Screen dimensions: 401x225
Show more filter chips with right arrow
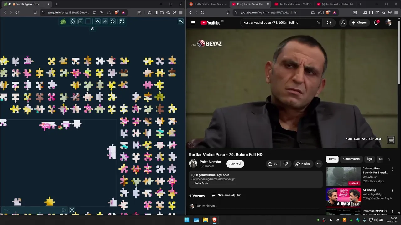click(389, 159)
